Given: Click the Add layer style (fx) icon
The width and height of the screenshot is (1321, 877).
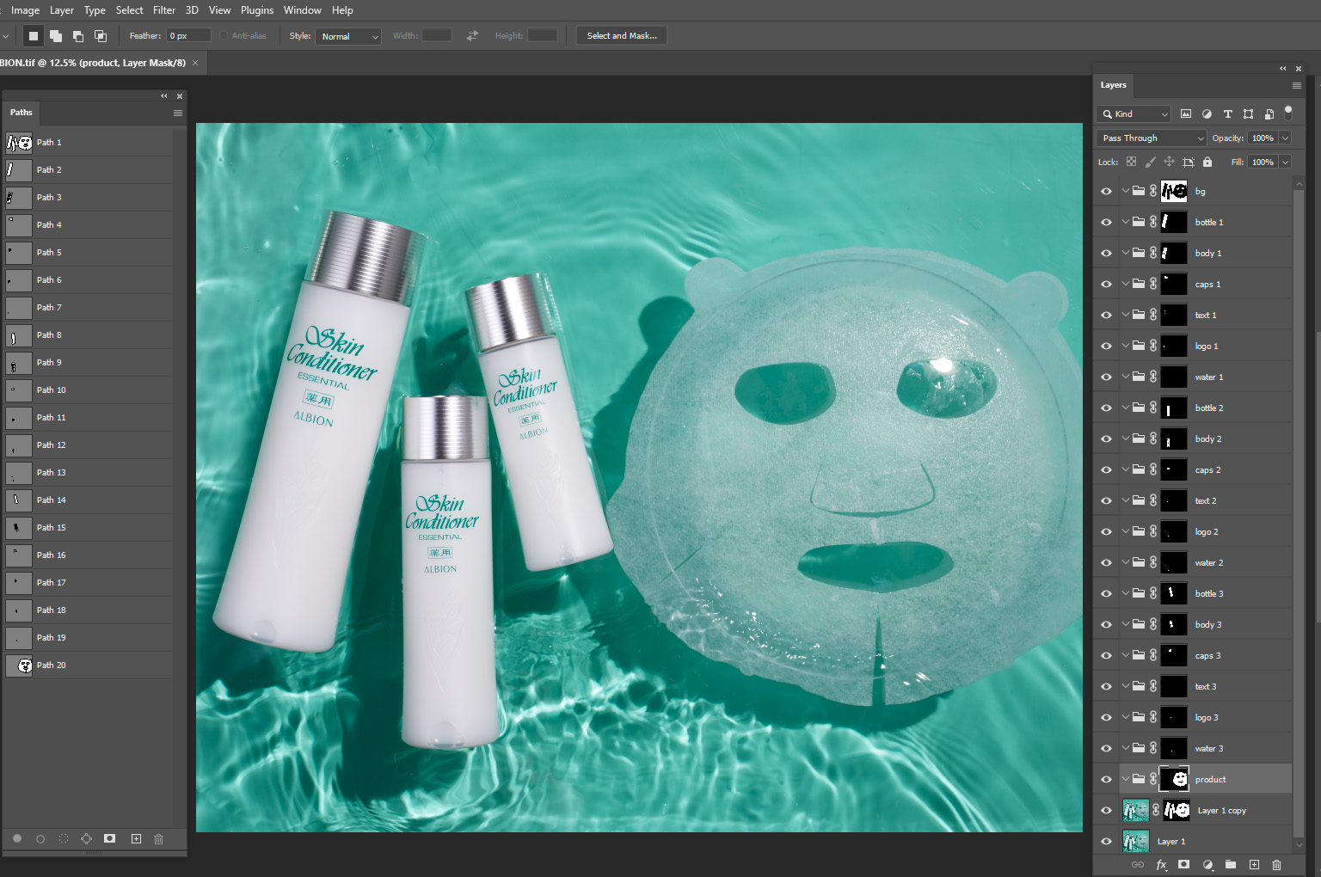Looking at the screenshot, I should [1159, 864].
